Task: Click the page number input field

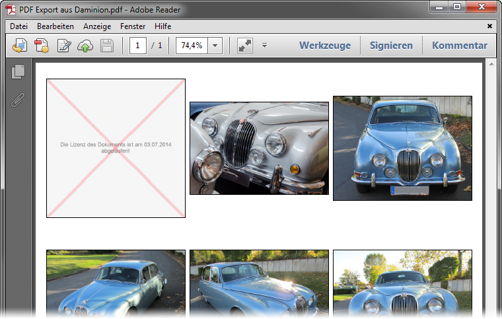Action: coord(138,46)
